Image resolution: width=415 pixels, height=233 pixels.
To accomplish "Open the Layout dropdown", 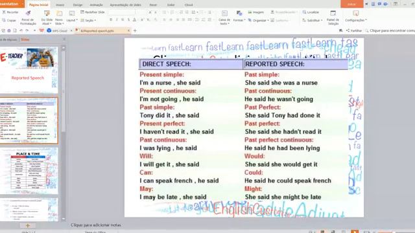I will 72,20.
